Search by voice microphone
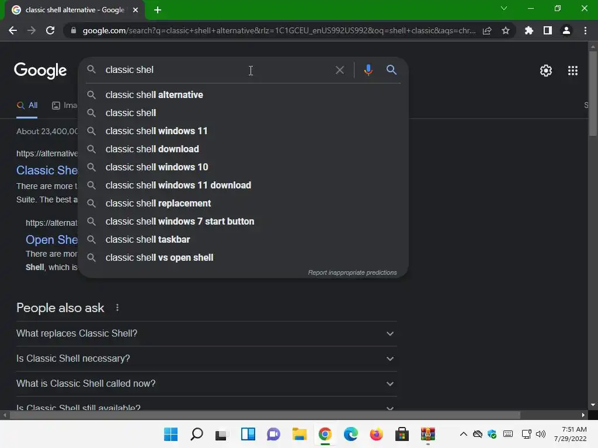Viewport: 598px width, 448px height. (x=368, y=70)
